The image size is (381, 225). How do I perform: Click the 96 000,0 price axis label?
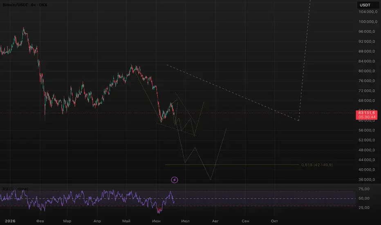[367, 32]
